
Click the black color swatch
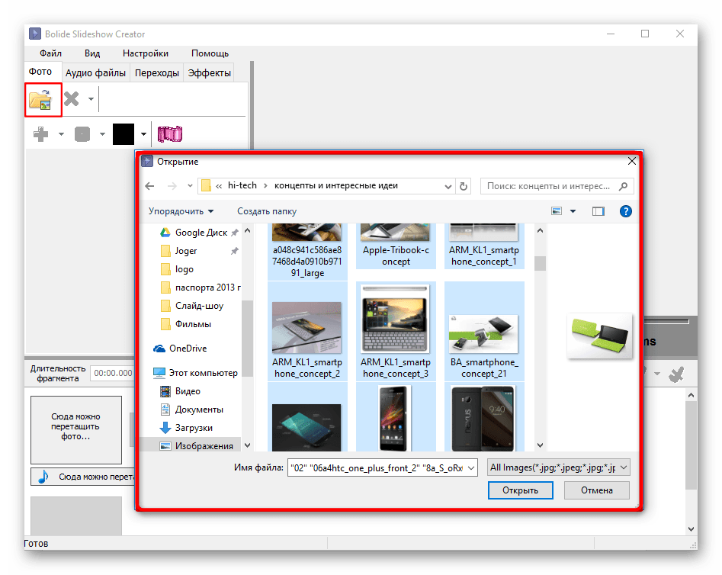[x=124, y=135]
